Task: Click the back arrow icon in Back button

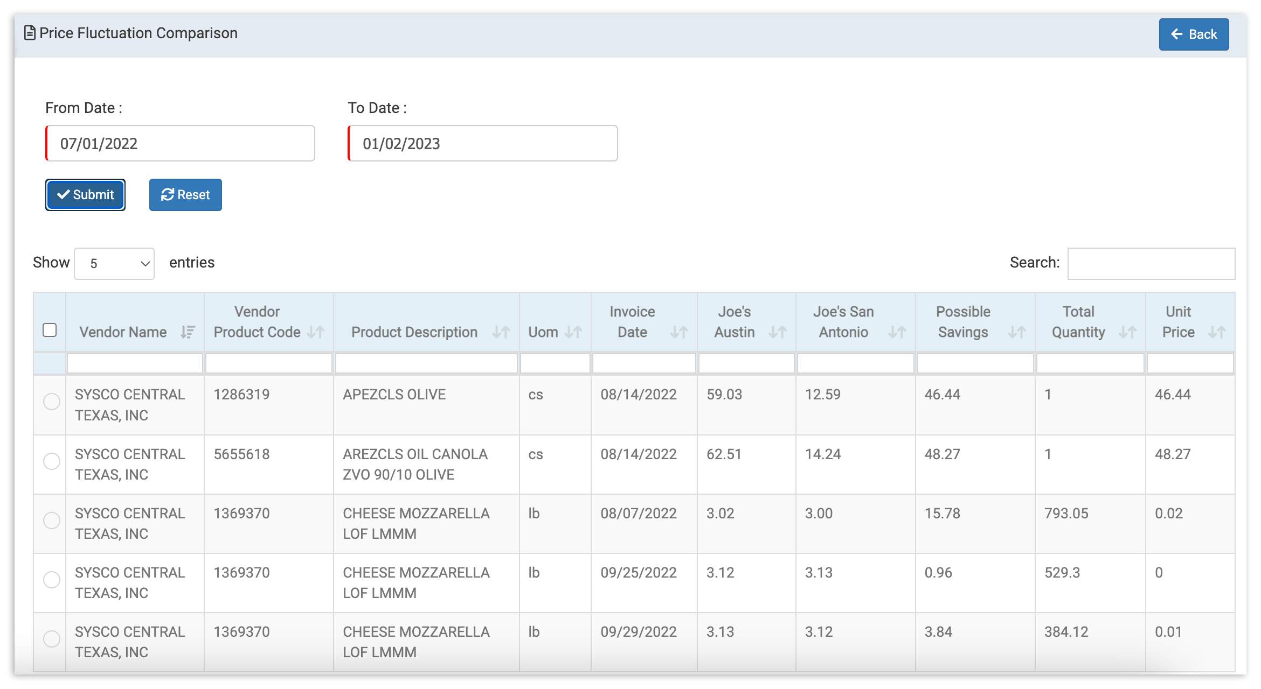Action: click(1176, 34)
